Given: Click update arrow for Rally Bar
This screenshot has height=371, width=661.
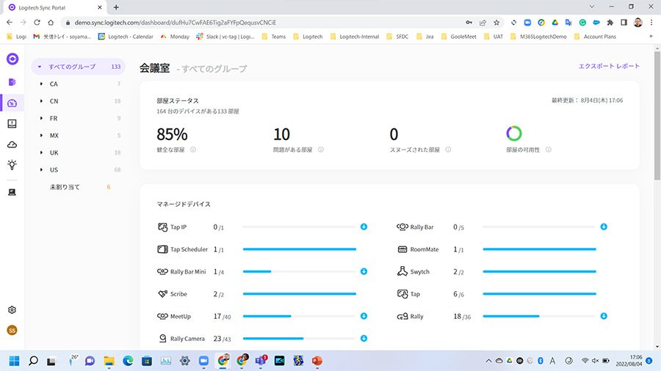Looking at the screenshot, I should (x=604, y=227).
